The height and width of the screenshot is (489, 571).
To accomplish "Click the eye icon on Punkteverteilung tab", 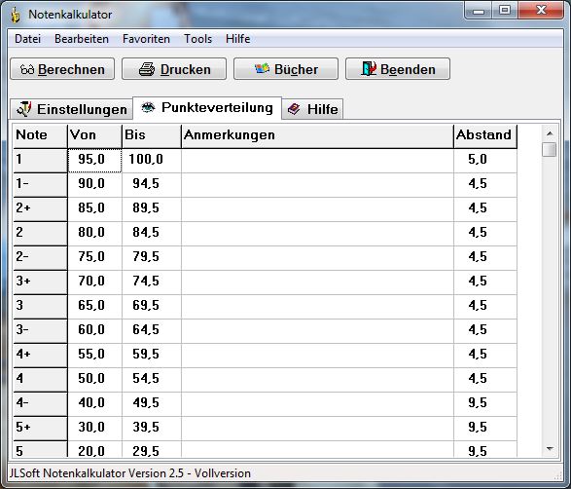I will coord(148,107).
